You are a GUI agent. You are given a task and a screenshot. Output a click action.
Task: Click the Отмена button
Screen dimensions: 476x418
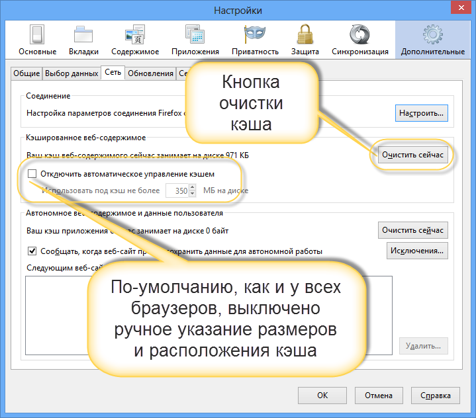coord(379,396)
